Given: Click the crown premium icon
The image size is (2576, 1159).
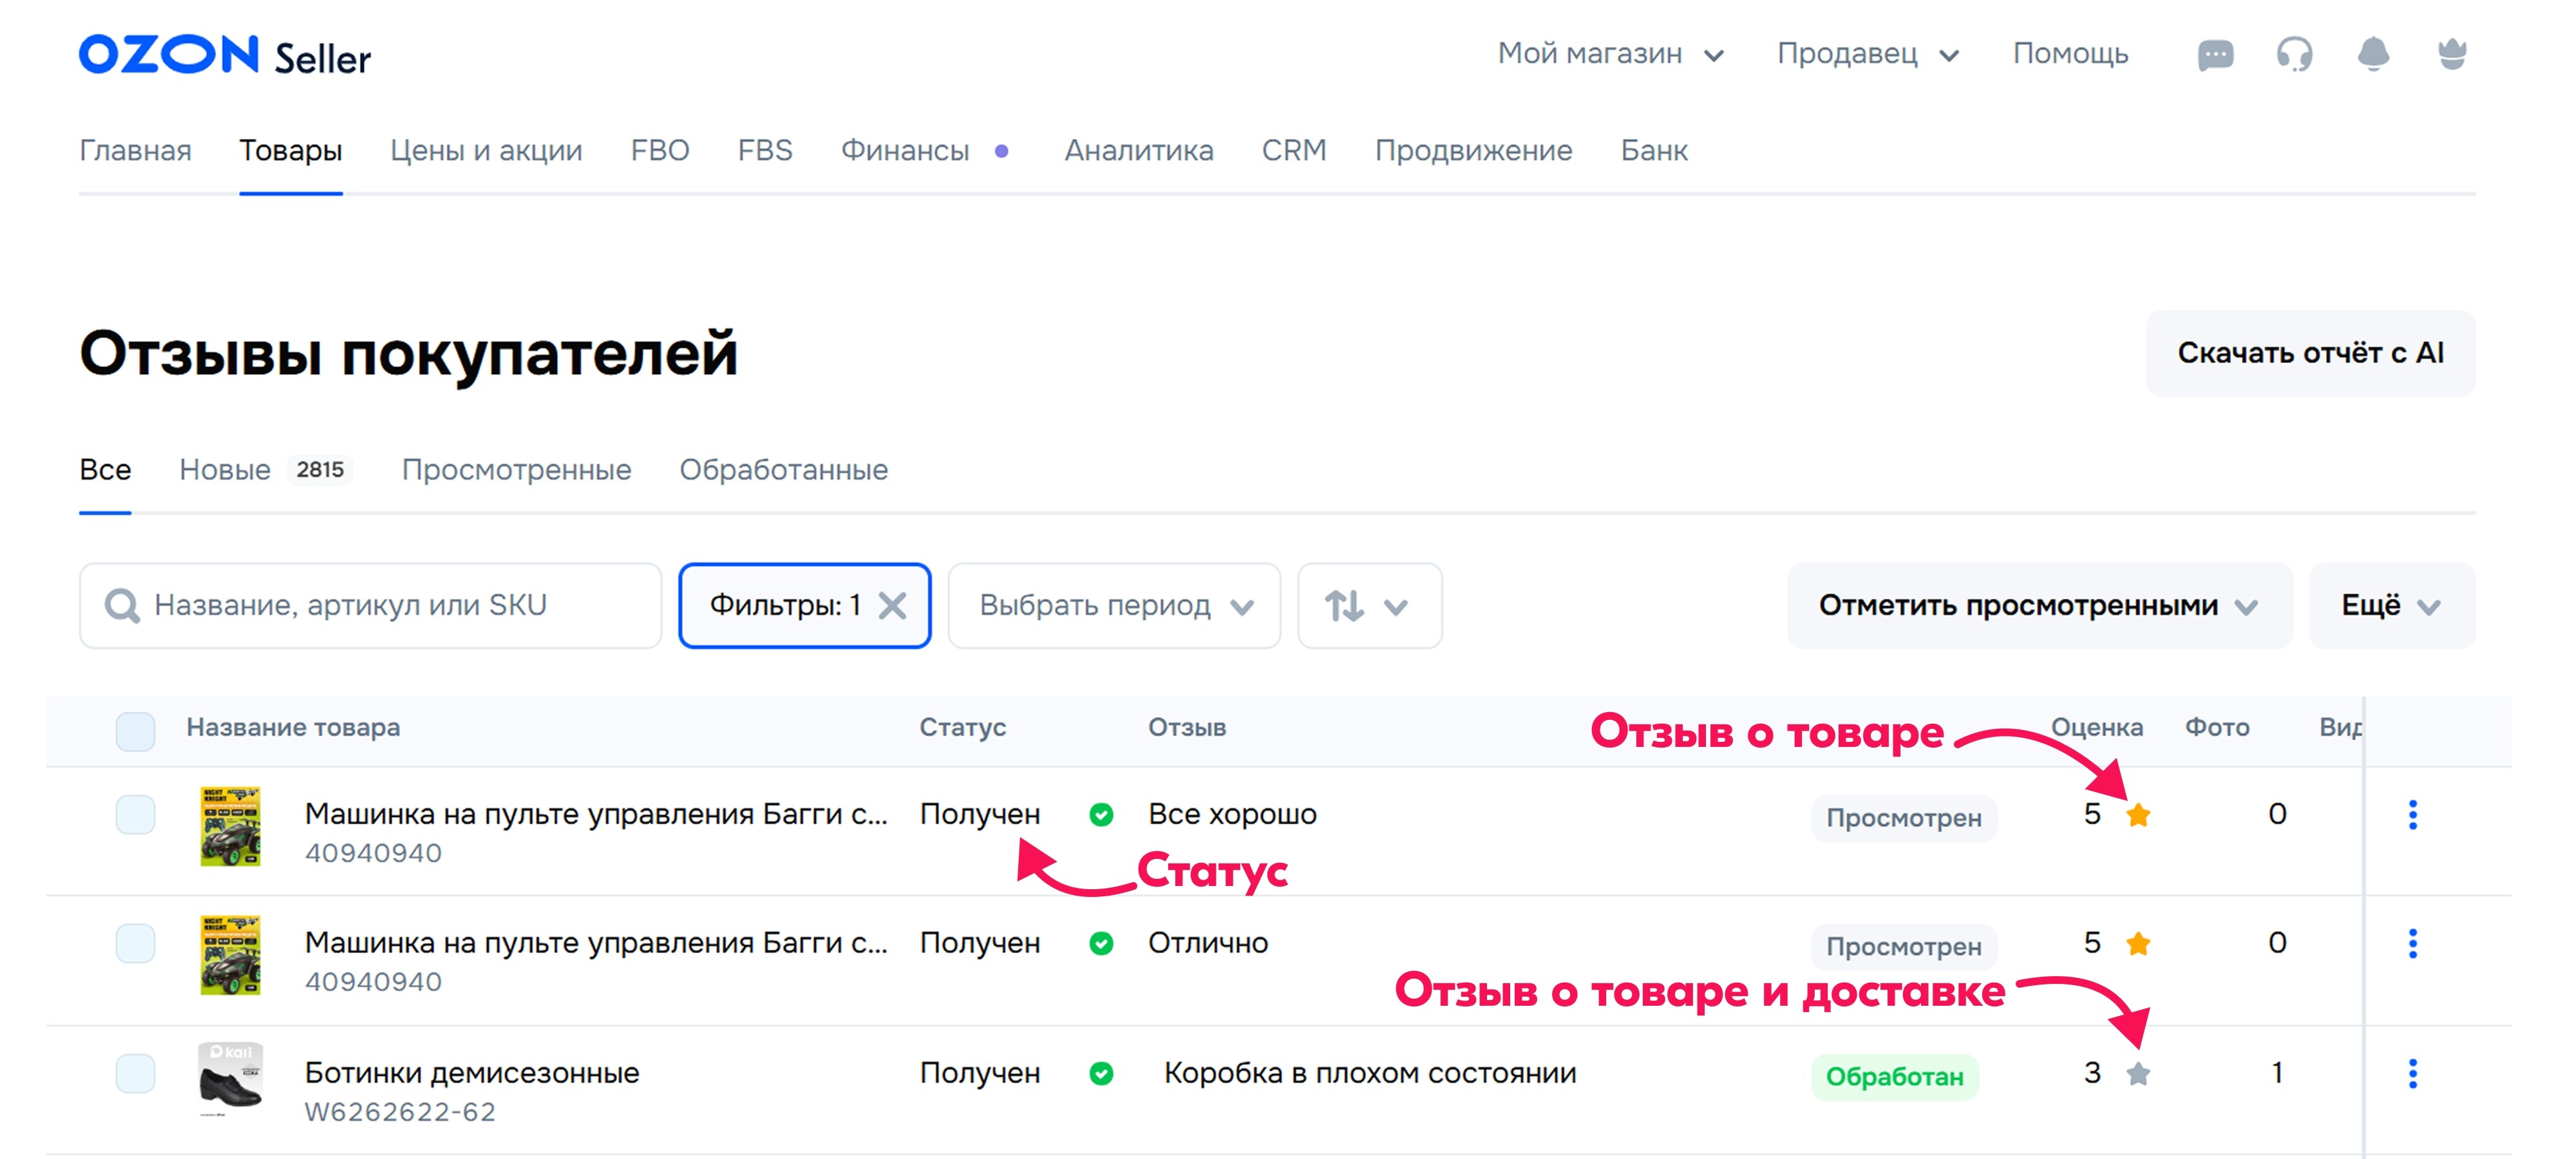Looking at the screenshot, I should tap(2452, 54).
